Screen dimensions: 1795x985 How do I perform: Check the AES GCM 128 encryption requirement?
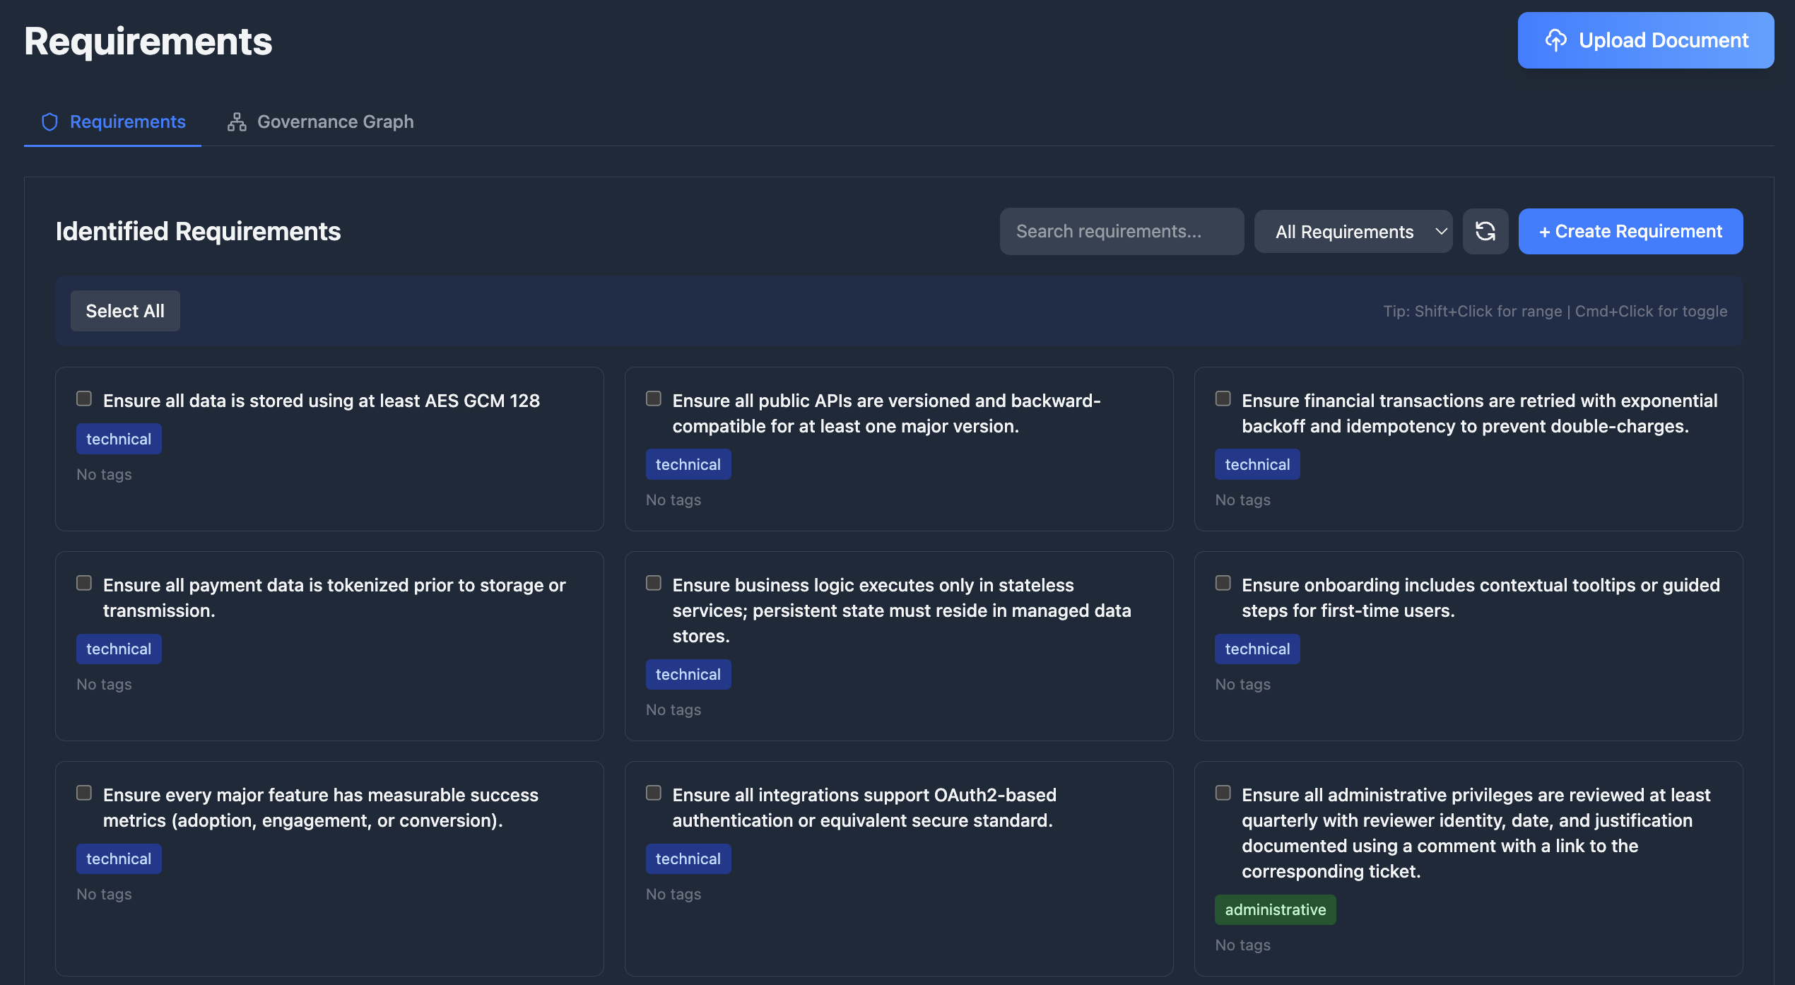point(83,399)
